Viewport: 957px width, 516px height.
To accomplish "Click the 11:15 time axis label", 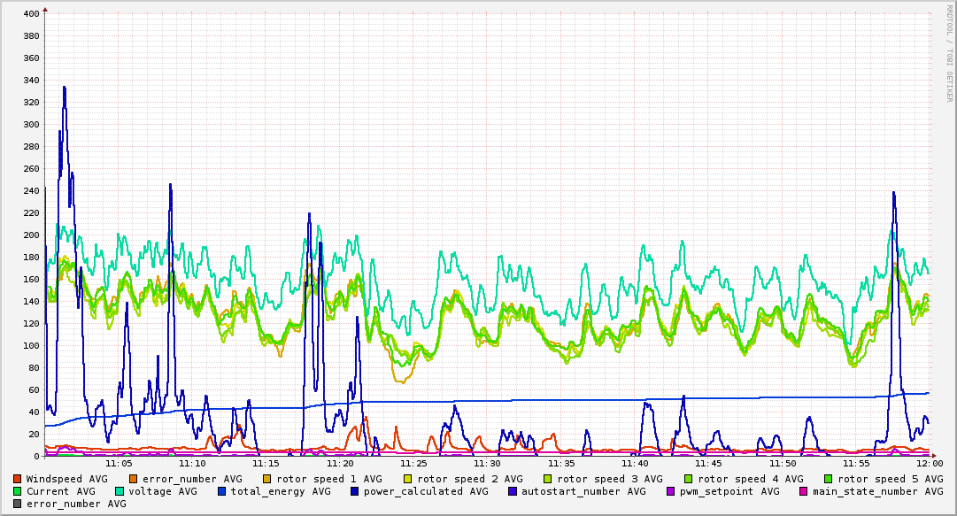I will [x=266, y=464].
